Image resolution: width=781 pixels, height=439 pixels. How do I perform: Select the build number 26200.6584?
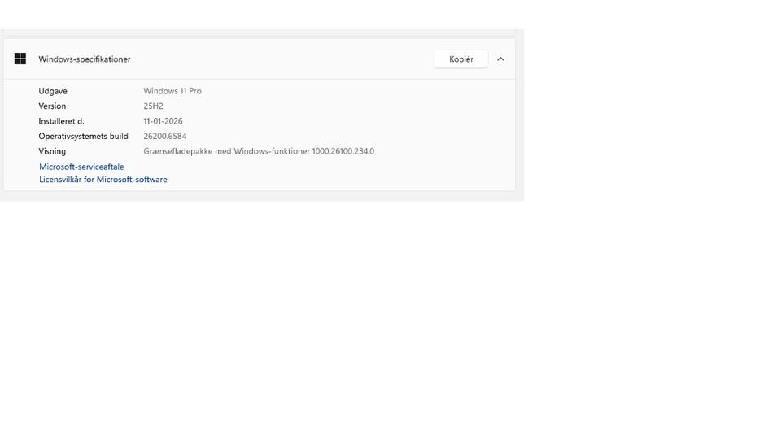point(165,136)
